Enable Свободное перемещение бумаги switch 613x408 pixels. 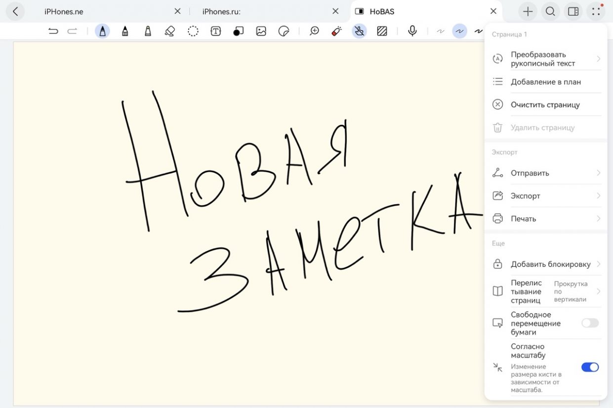coord(590,323)
